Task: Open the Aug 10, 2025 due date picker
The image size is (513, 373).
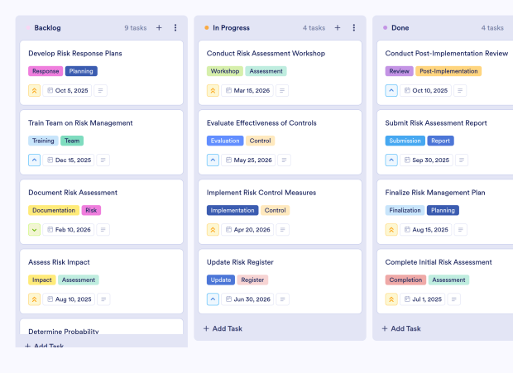Action: pyautogui.click(x=69, y=299)
